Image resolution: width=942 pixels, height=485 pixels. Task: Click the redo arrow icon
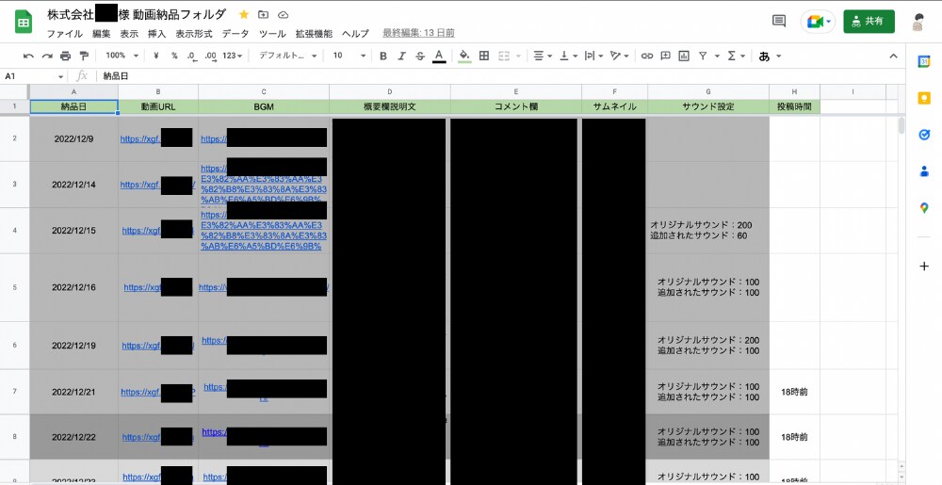47,56
